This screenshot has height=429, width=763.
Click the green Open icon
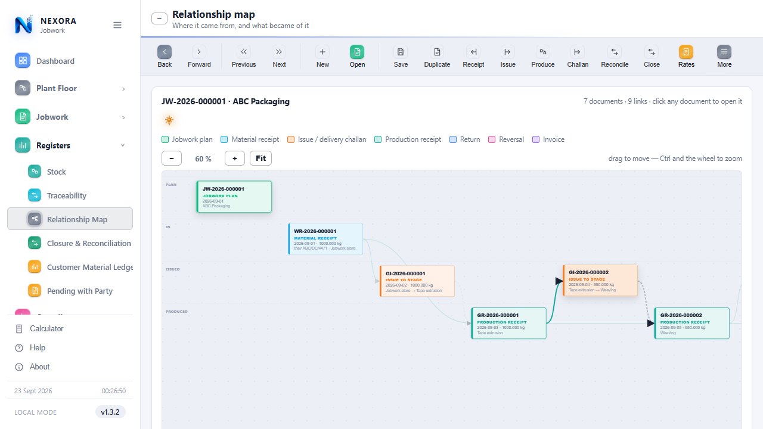[x=357, y=52]
